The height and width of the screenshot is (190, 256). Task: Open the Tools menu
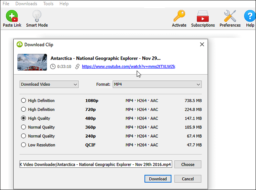(x=48, y=4)
